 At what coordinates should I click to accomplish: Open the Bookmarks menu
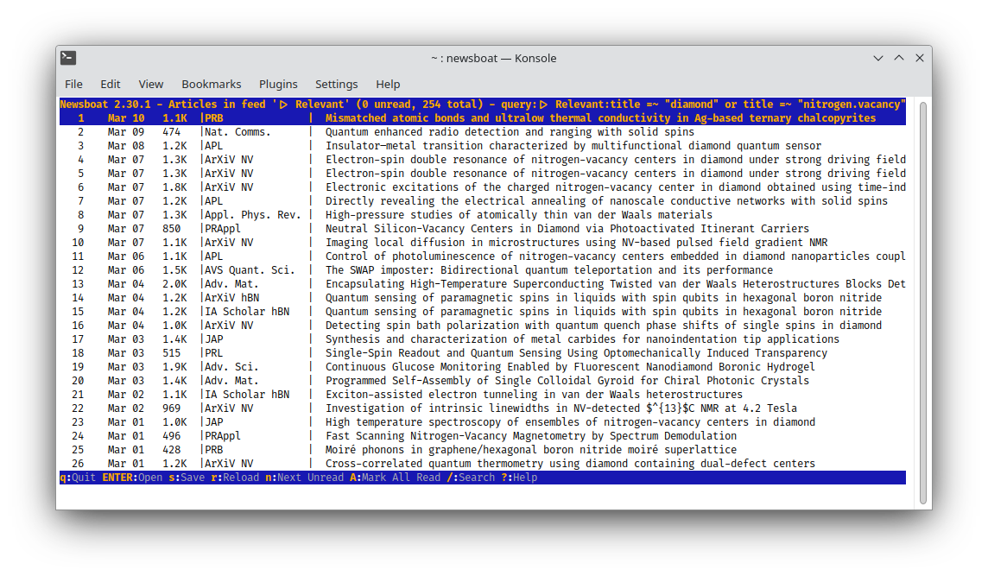[211, 84]
